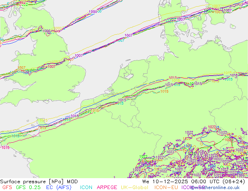
Task: Click the GFS legend label in red
Action: pyautogui.click(x=7, y=187)
